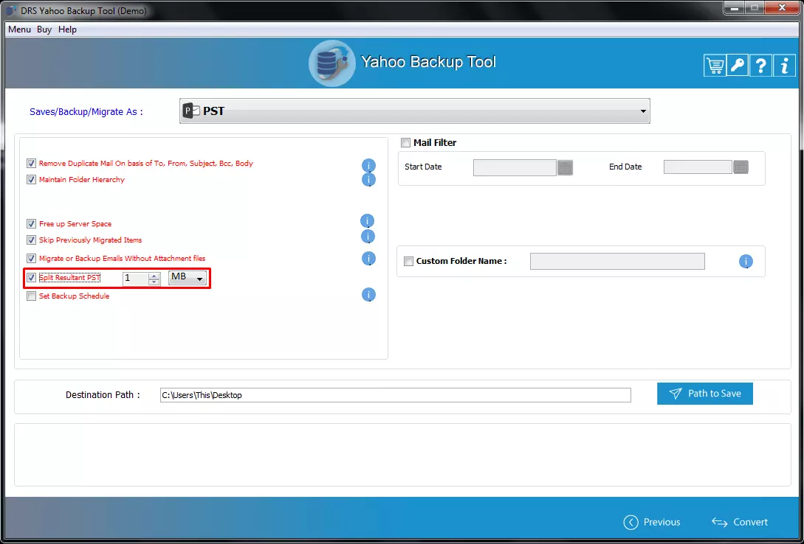Click info icon beside Set Backup Schedule

point(368,295)
